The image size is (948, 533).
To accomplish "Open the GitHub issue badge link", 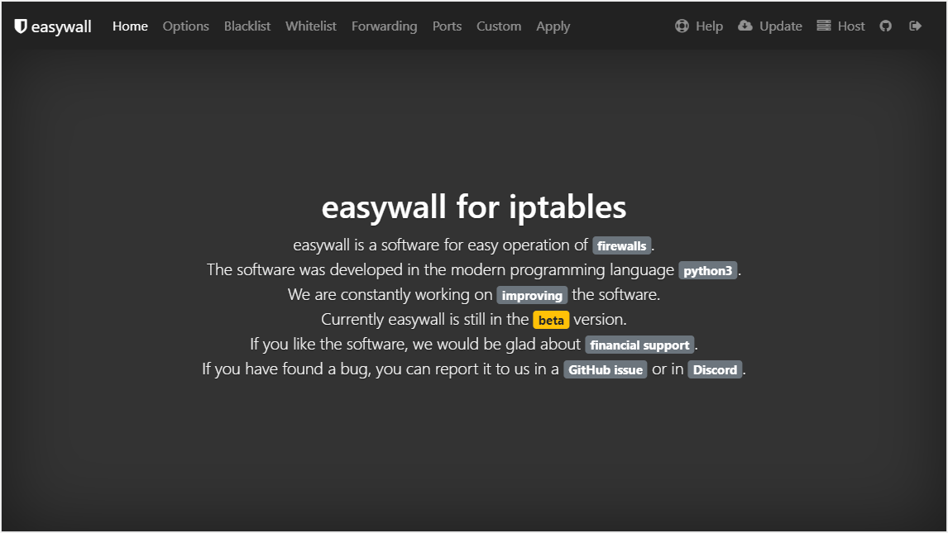I will [606, 369].
